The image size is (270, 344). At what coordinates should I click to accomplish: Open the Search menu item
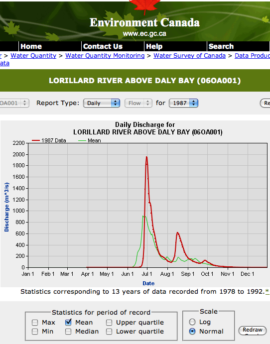221,46
